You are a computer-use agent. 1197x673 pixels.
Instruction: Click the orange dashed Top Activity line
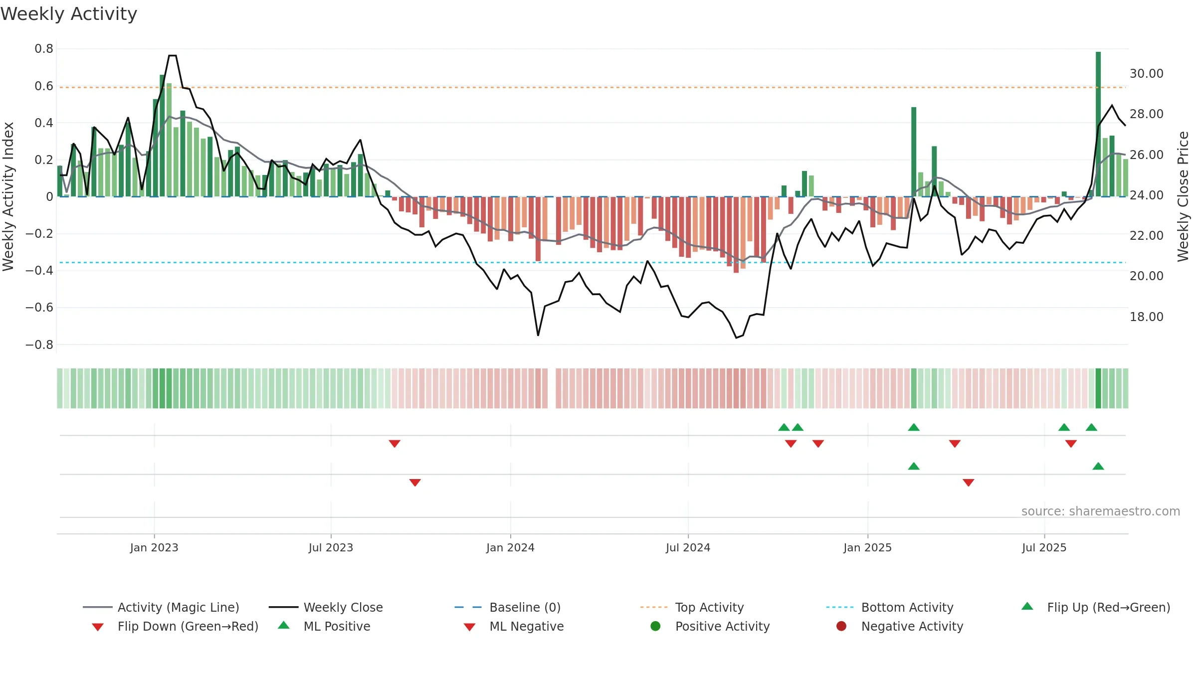point(593,87)
